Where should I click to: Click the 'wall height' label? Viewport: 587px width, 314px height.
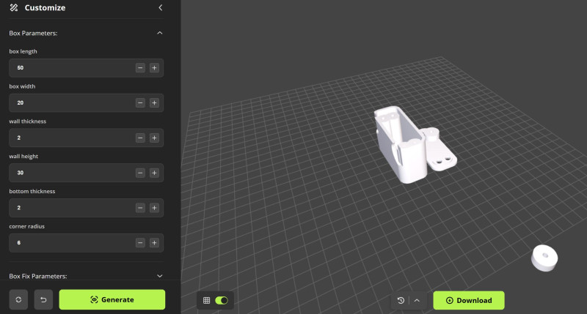tap(23, 156)
